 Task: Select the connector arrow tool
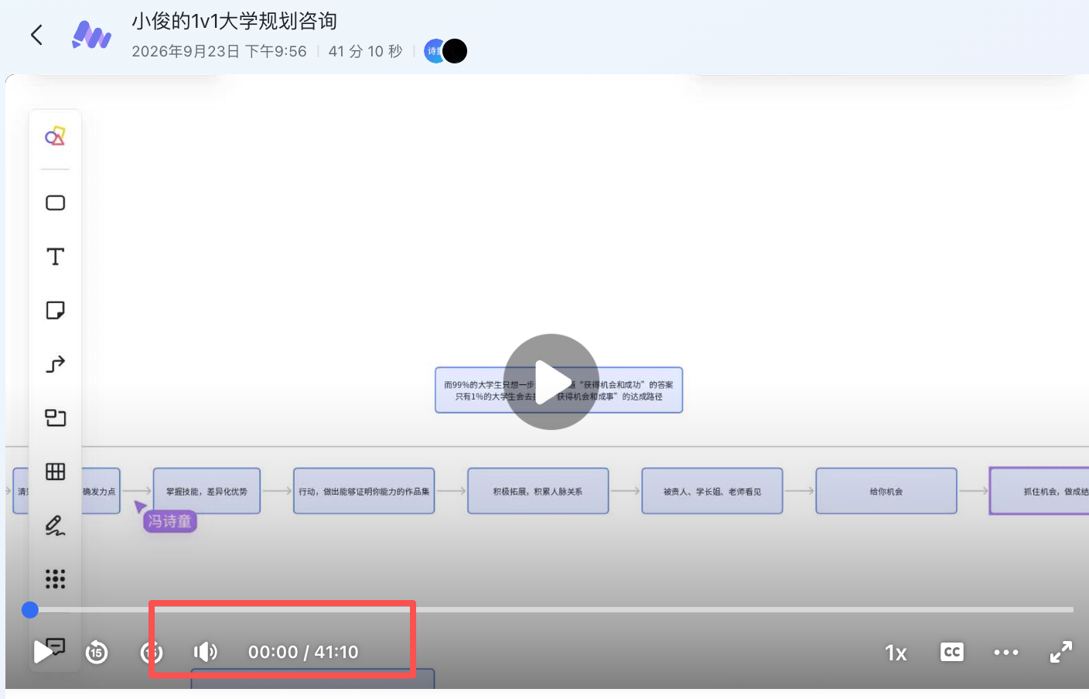point(55,364)
